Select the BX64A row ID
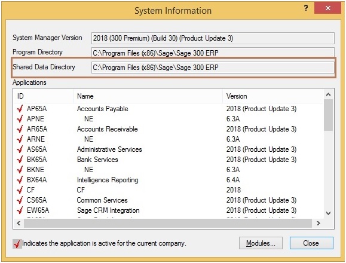This screenshot has width=346, height=263. click(x=36, y=179)
